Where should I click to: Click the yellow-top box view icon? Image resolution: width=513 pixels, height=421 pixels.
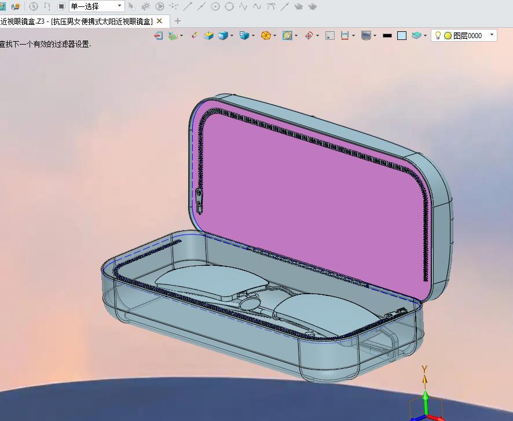209,35
